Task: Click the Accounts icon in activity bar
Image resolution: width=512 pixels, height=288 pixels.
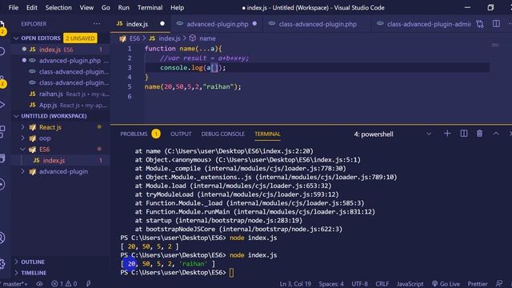Action: click(x=2, y=238)
